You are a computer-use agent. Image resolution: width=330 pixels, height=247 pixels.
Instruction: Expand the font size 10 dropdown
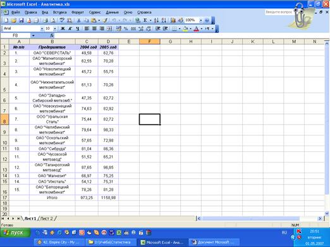tap(55, 28)
